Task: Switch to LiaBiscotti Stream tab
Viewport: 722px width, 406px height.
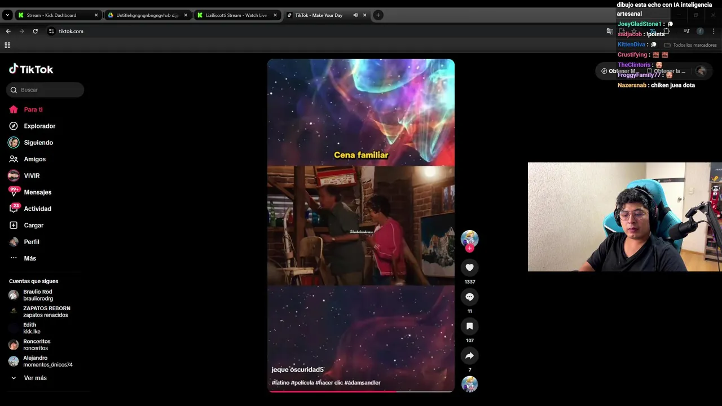Action: [x=236, y=15]
